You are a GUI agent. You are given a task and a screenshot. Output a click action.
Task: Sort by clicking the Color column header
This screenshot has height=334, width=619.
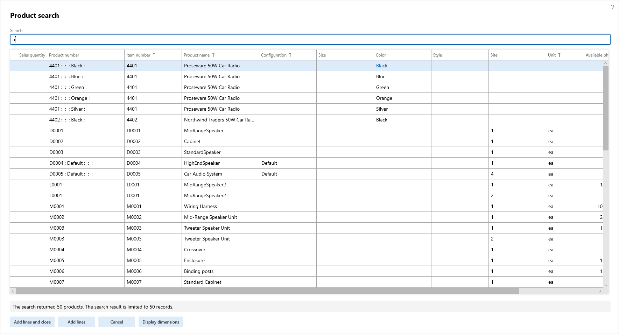(x=381, y=55)
